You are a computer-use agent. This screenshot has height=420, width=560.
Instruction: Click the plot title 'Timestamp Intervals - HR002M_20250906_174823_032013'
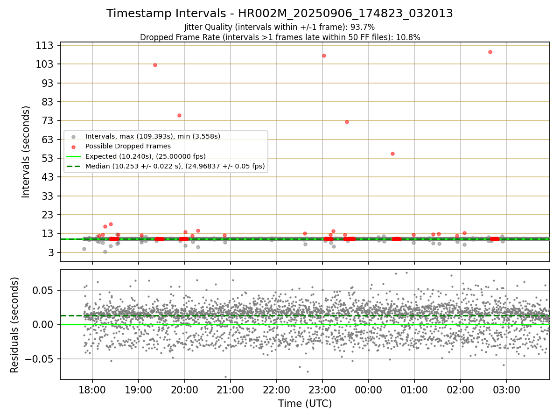(280, 14)
